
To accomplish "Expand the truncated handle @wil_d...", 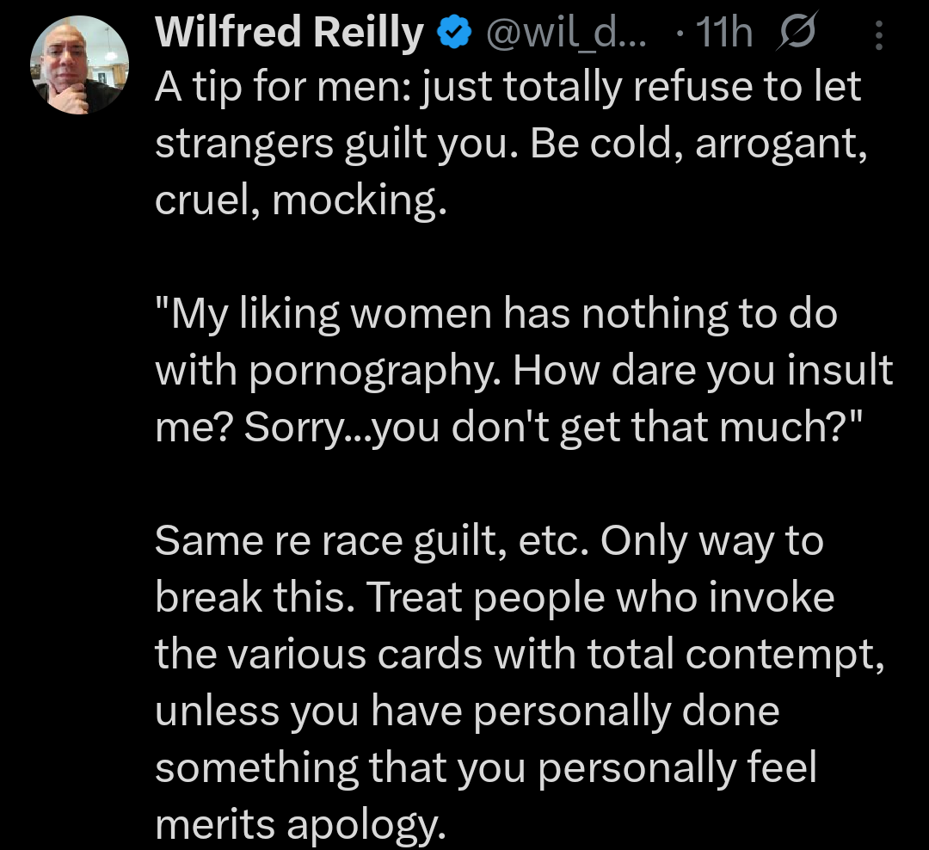I will point(567,33).
